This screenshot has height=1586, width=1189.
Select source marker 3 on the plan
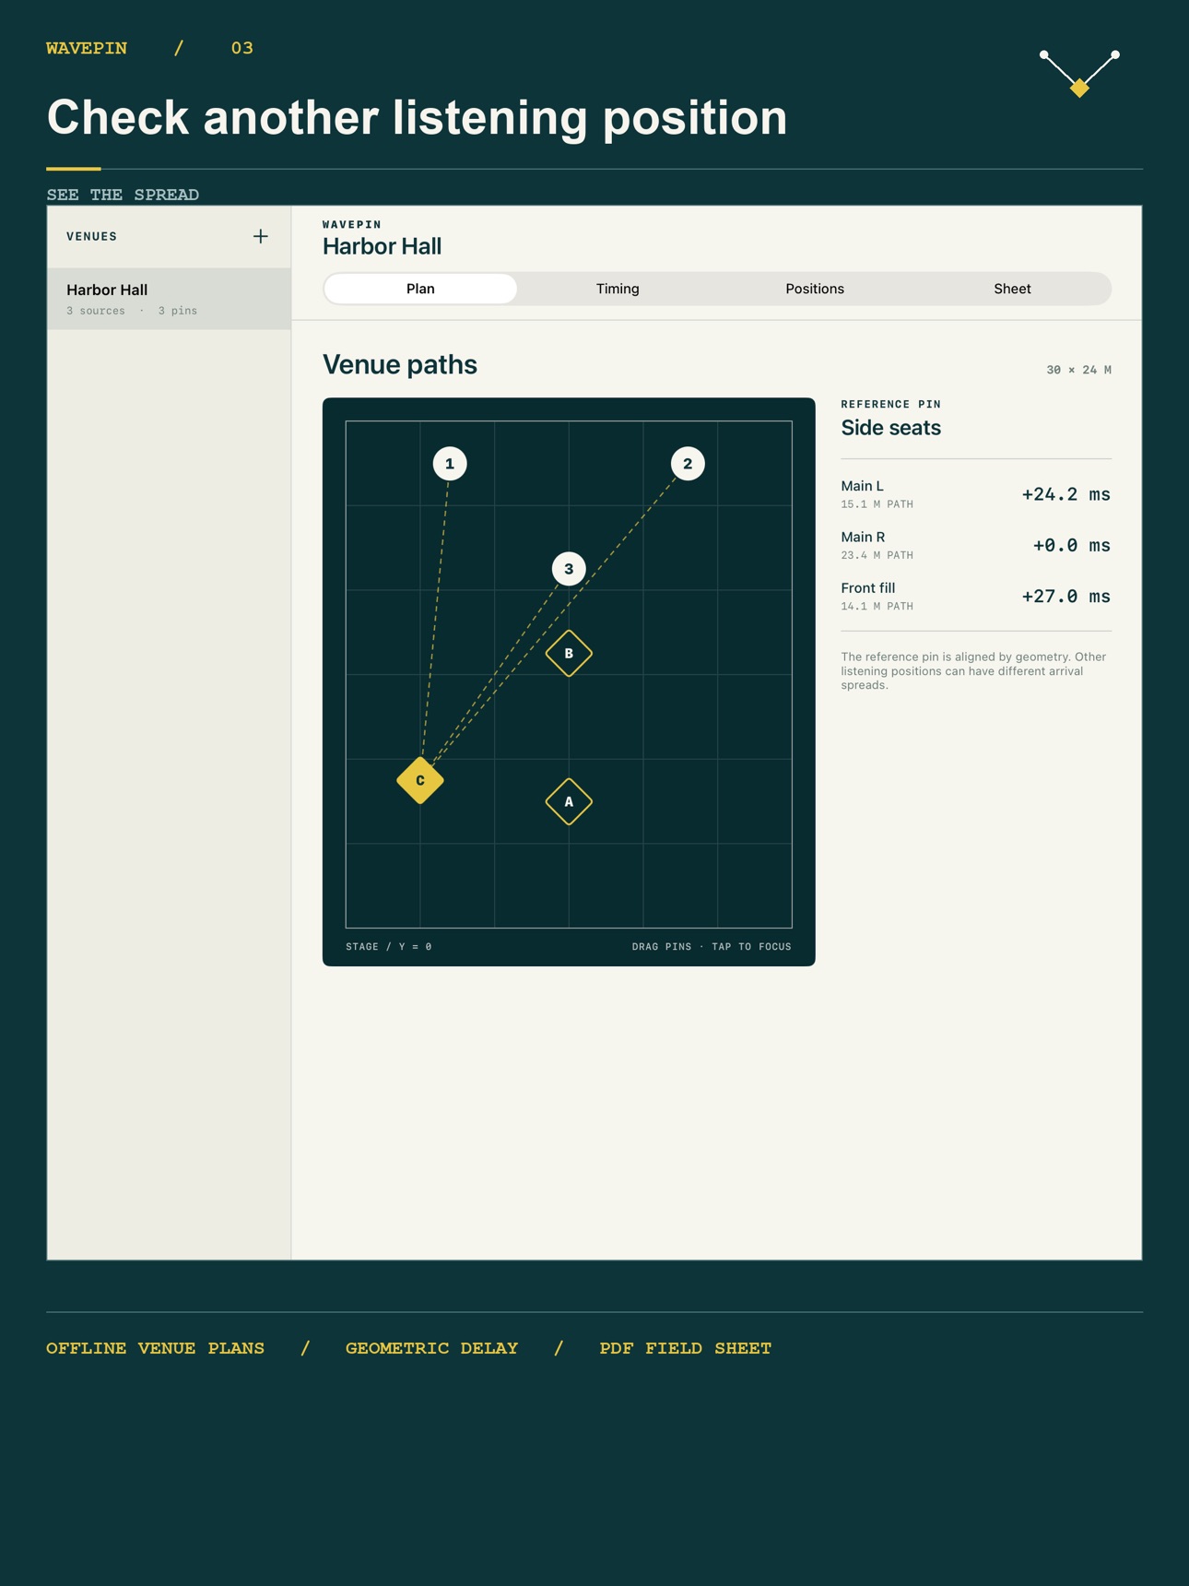(569, 569)
